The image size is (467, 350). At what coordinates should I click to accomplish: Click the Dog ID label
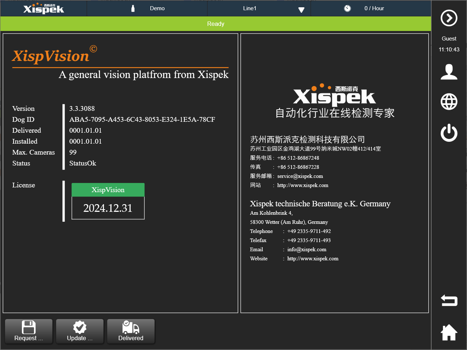tap(23, 120)
